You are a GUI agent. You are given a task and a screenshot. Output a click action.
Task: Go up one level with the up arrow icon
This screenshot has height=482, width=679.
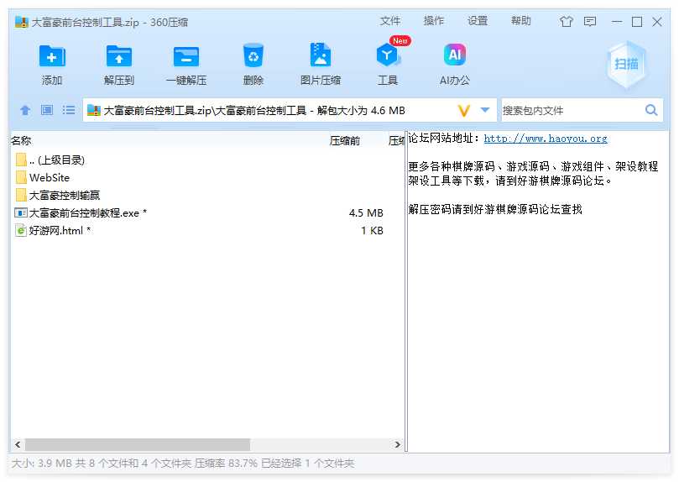click(25, 110)
